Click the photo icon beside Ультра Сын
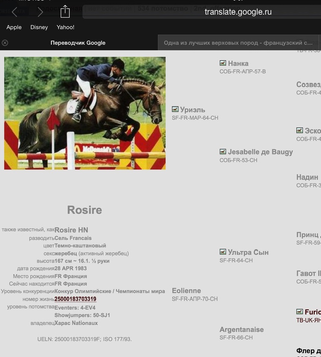Viewport: 321px width, 357px height. [223, 251]
